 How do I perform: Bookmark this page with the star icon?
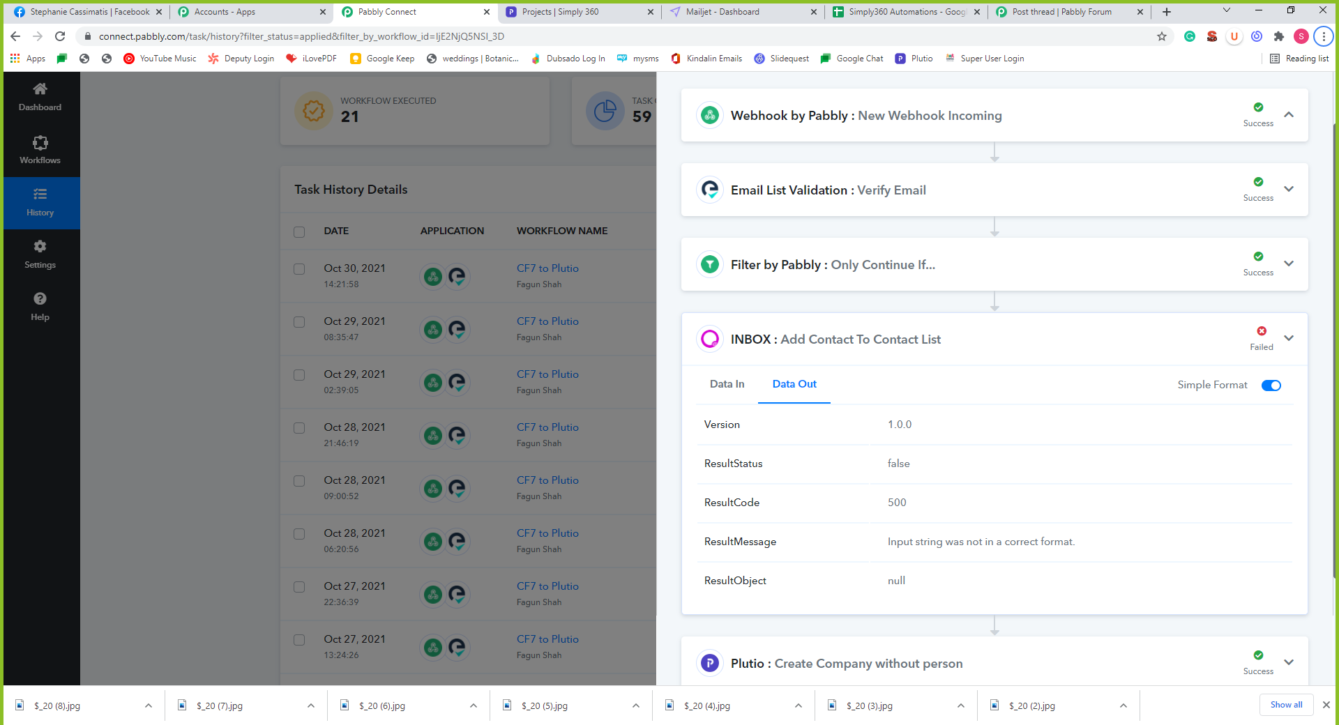[1162, 36]
